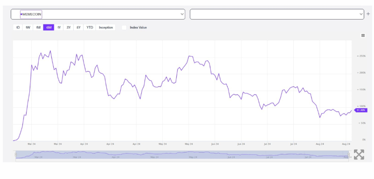Image resolution: width=374 pixels, height=179 pixels.
Task: Click the 91.40% current value label
Action: [360, 110]
